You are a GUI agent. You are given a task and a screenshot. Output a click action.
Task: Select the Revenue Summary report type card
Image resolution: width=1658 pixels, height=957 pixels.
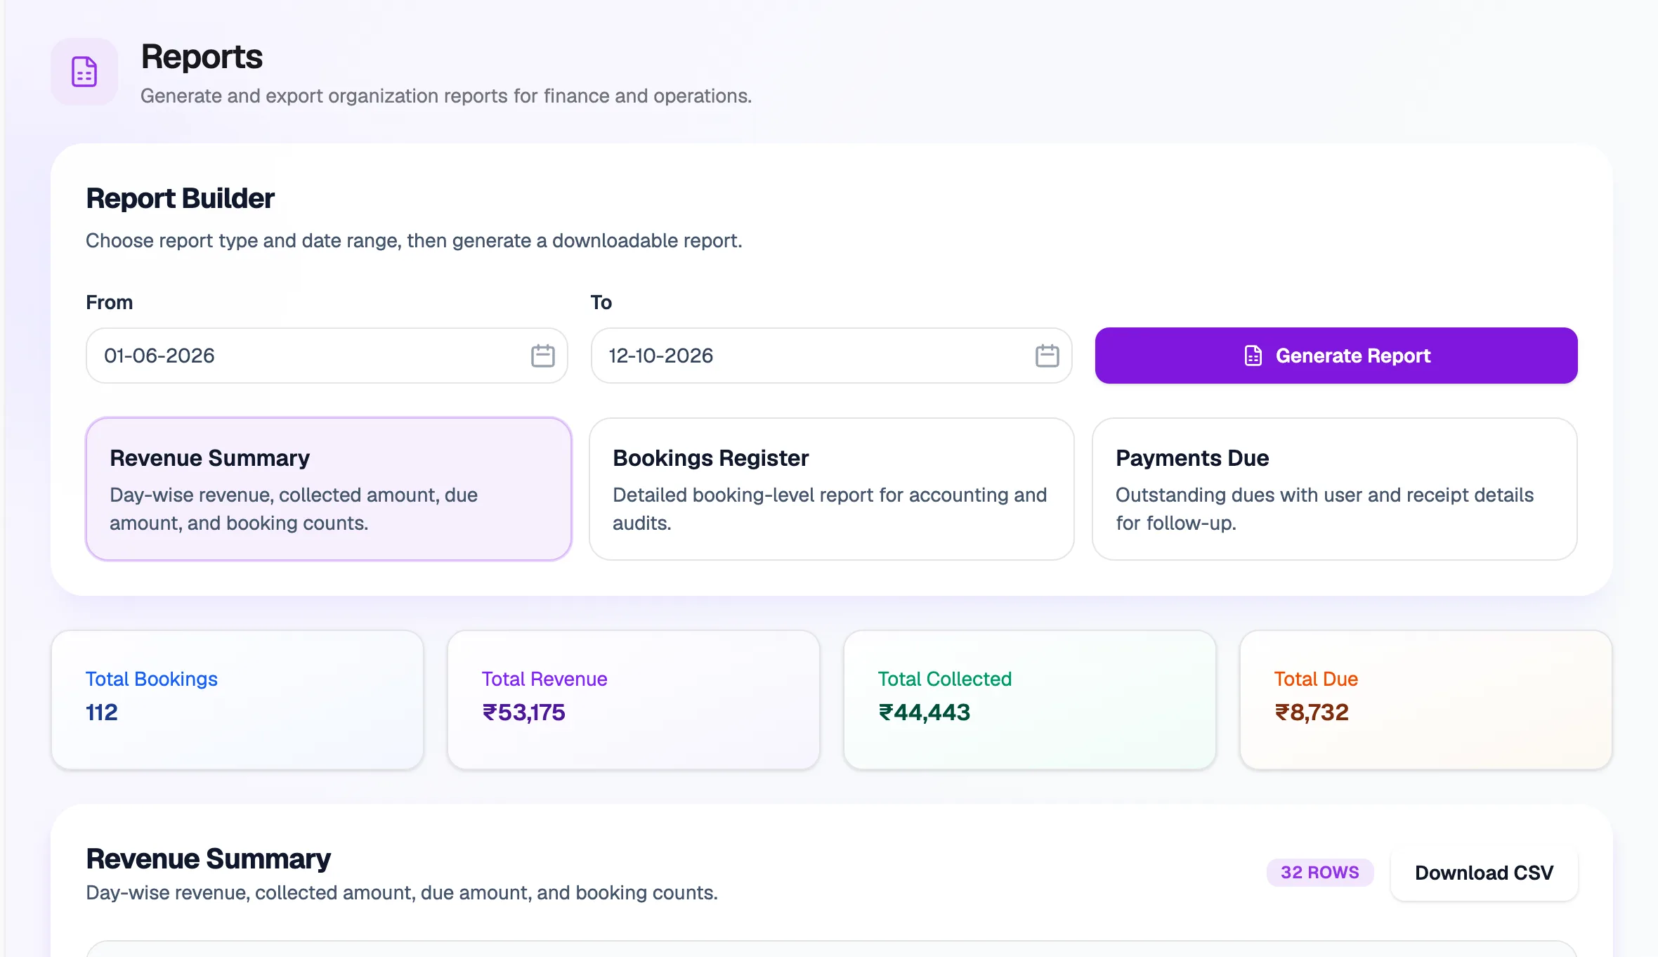click(x=329, y=489)
